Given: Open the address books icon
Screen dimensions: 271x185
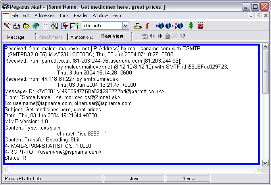Looking at the screenshot, I should point(36,26).
